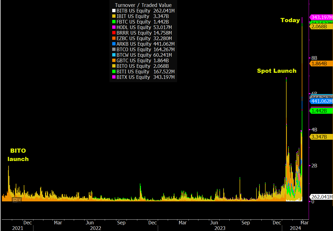Click the BITO launch annotation
The width and height of the screenshot is (333, 231).
18,155
